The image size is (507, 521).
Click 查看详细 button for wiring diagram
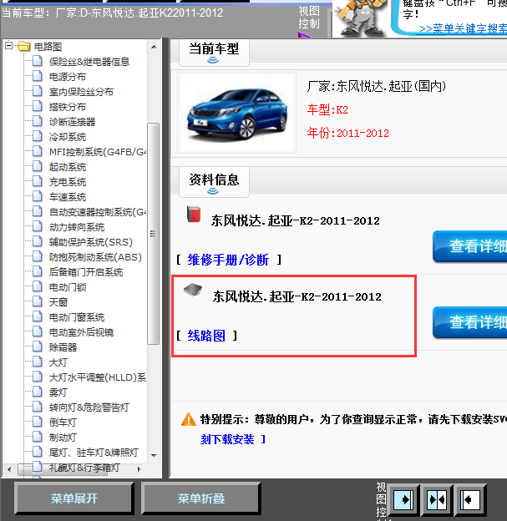(470, 322)
